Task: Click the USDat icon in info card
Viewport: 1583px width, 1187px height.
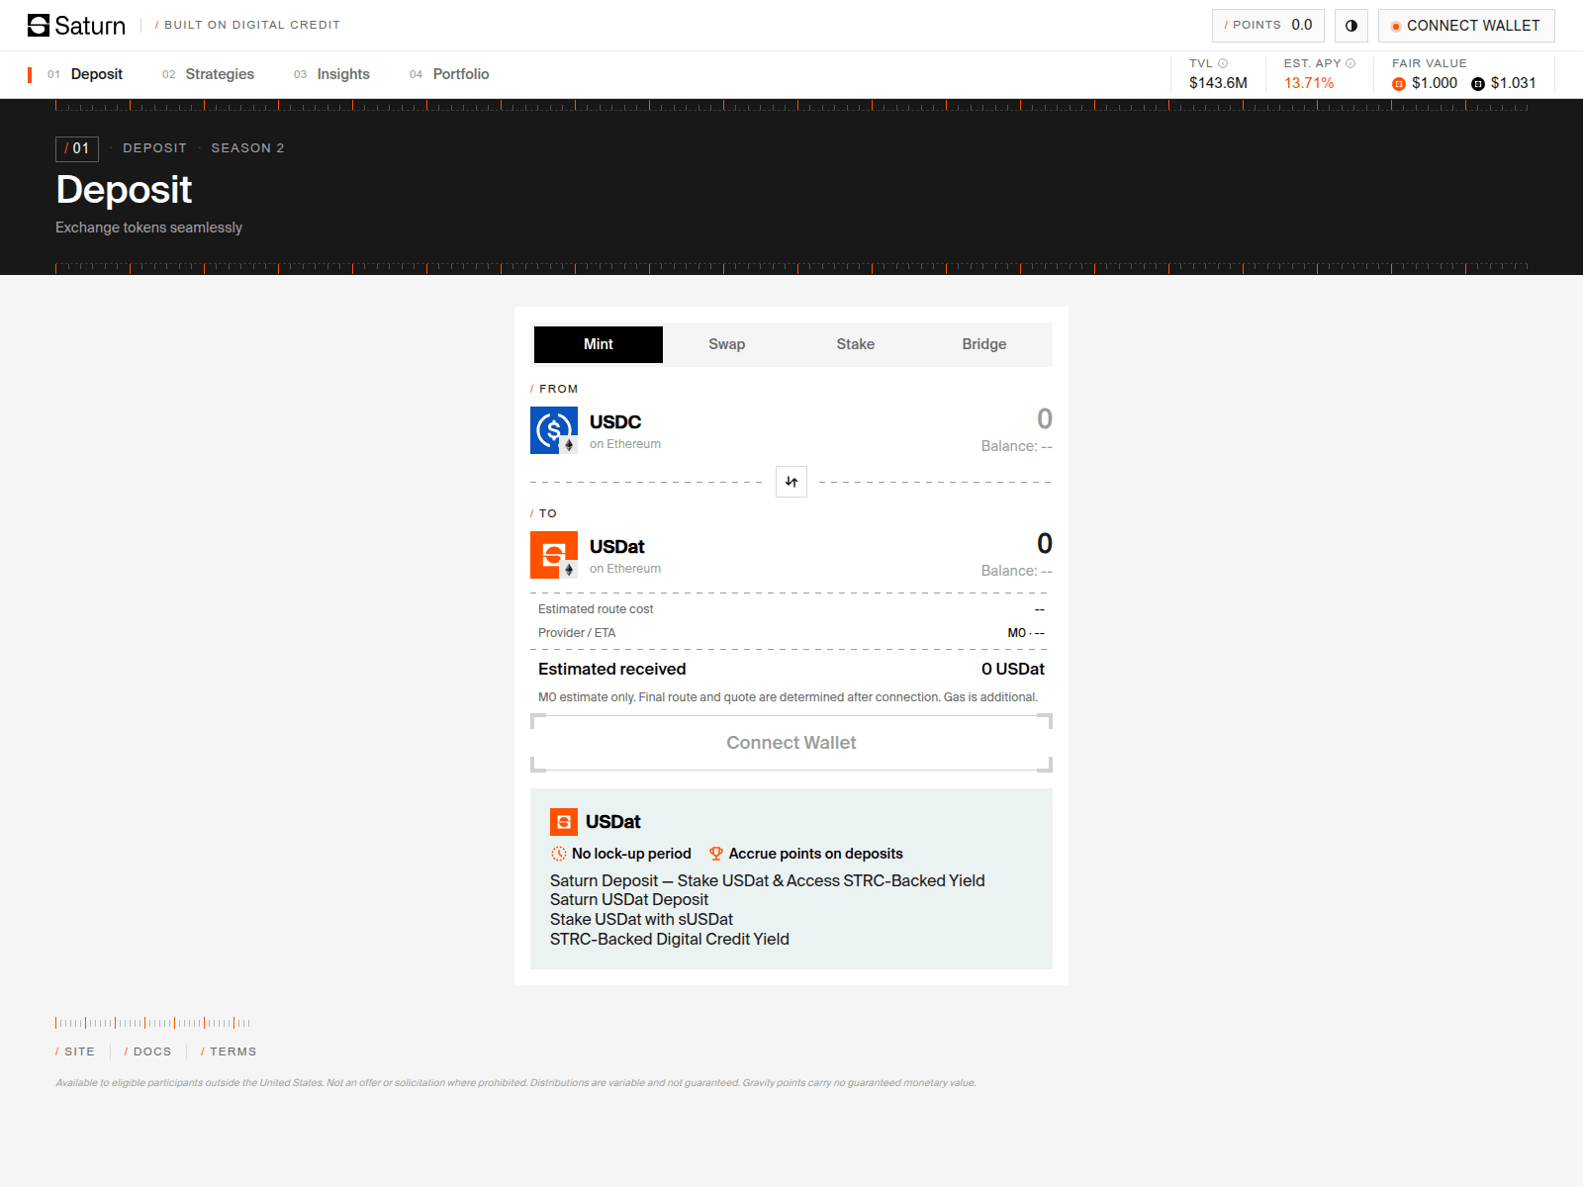Action: 564,822
